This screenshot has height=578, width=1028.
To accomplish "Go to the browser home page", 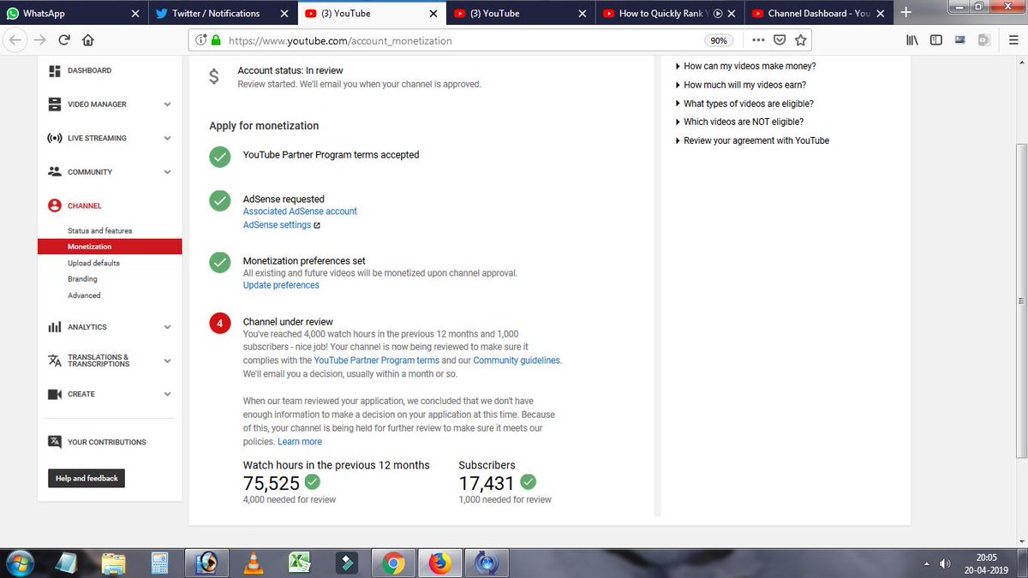I will click(x=87, y=39).
